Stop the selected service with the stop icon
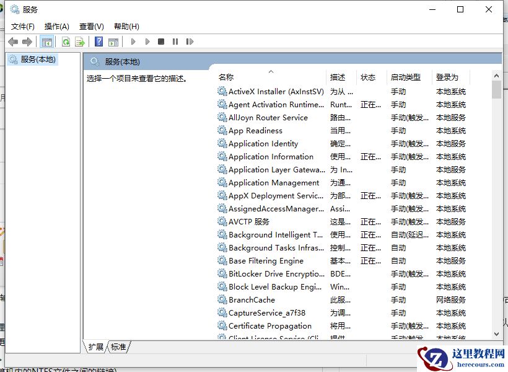508x372 pixels. click(x=161, y=42)
